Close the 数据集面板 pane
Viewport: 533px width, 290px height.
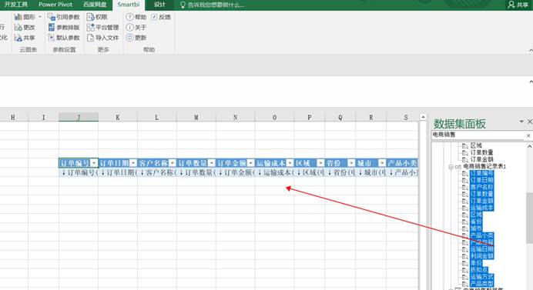tap(530, 122)
